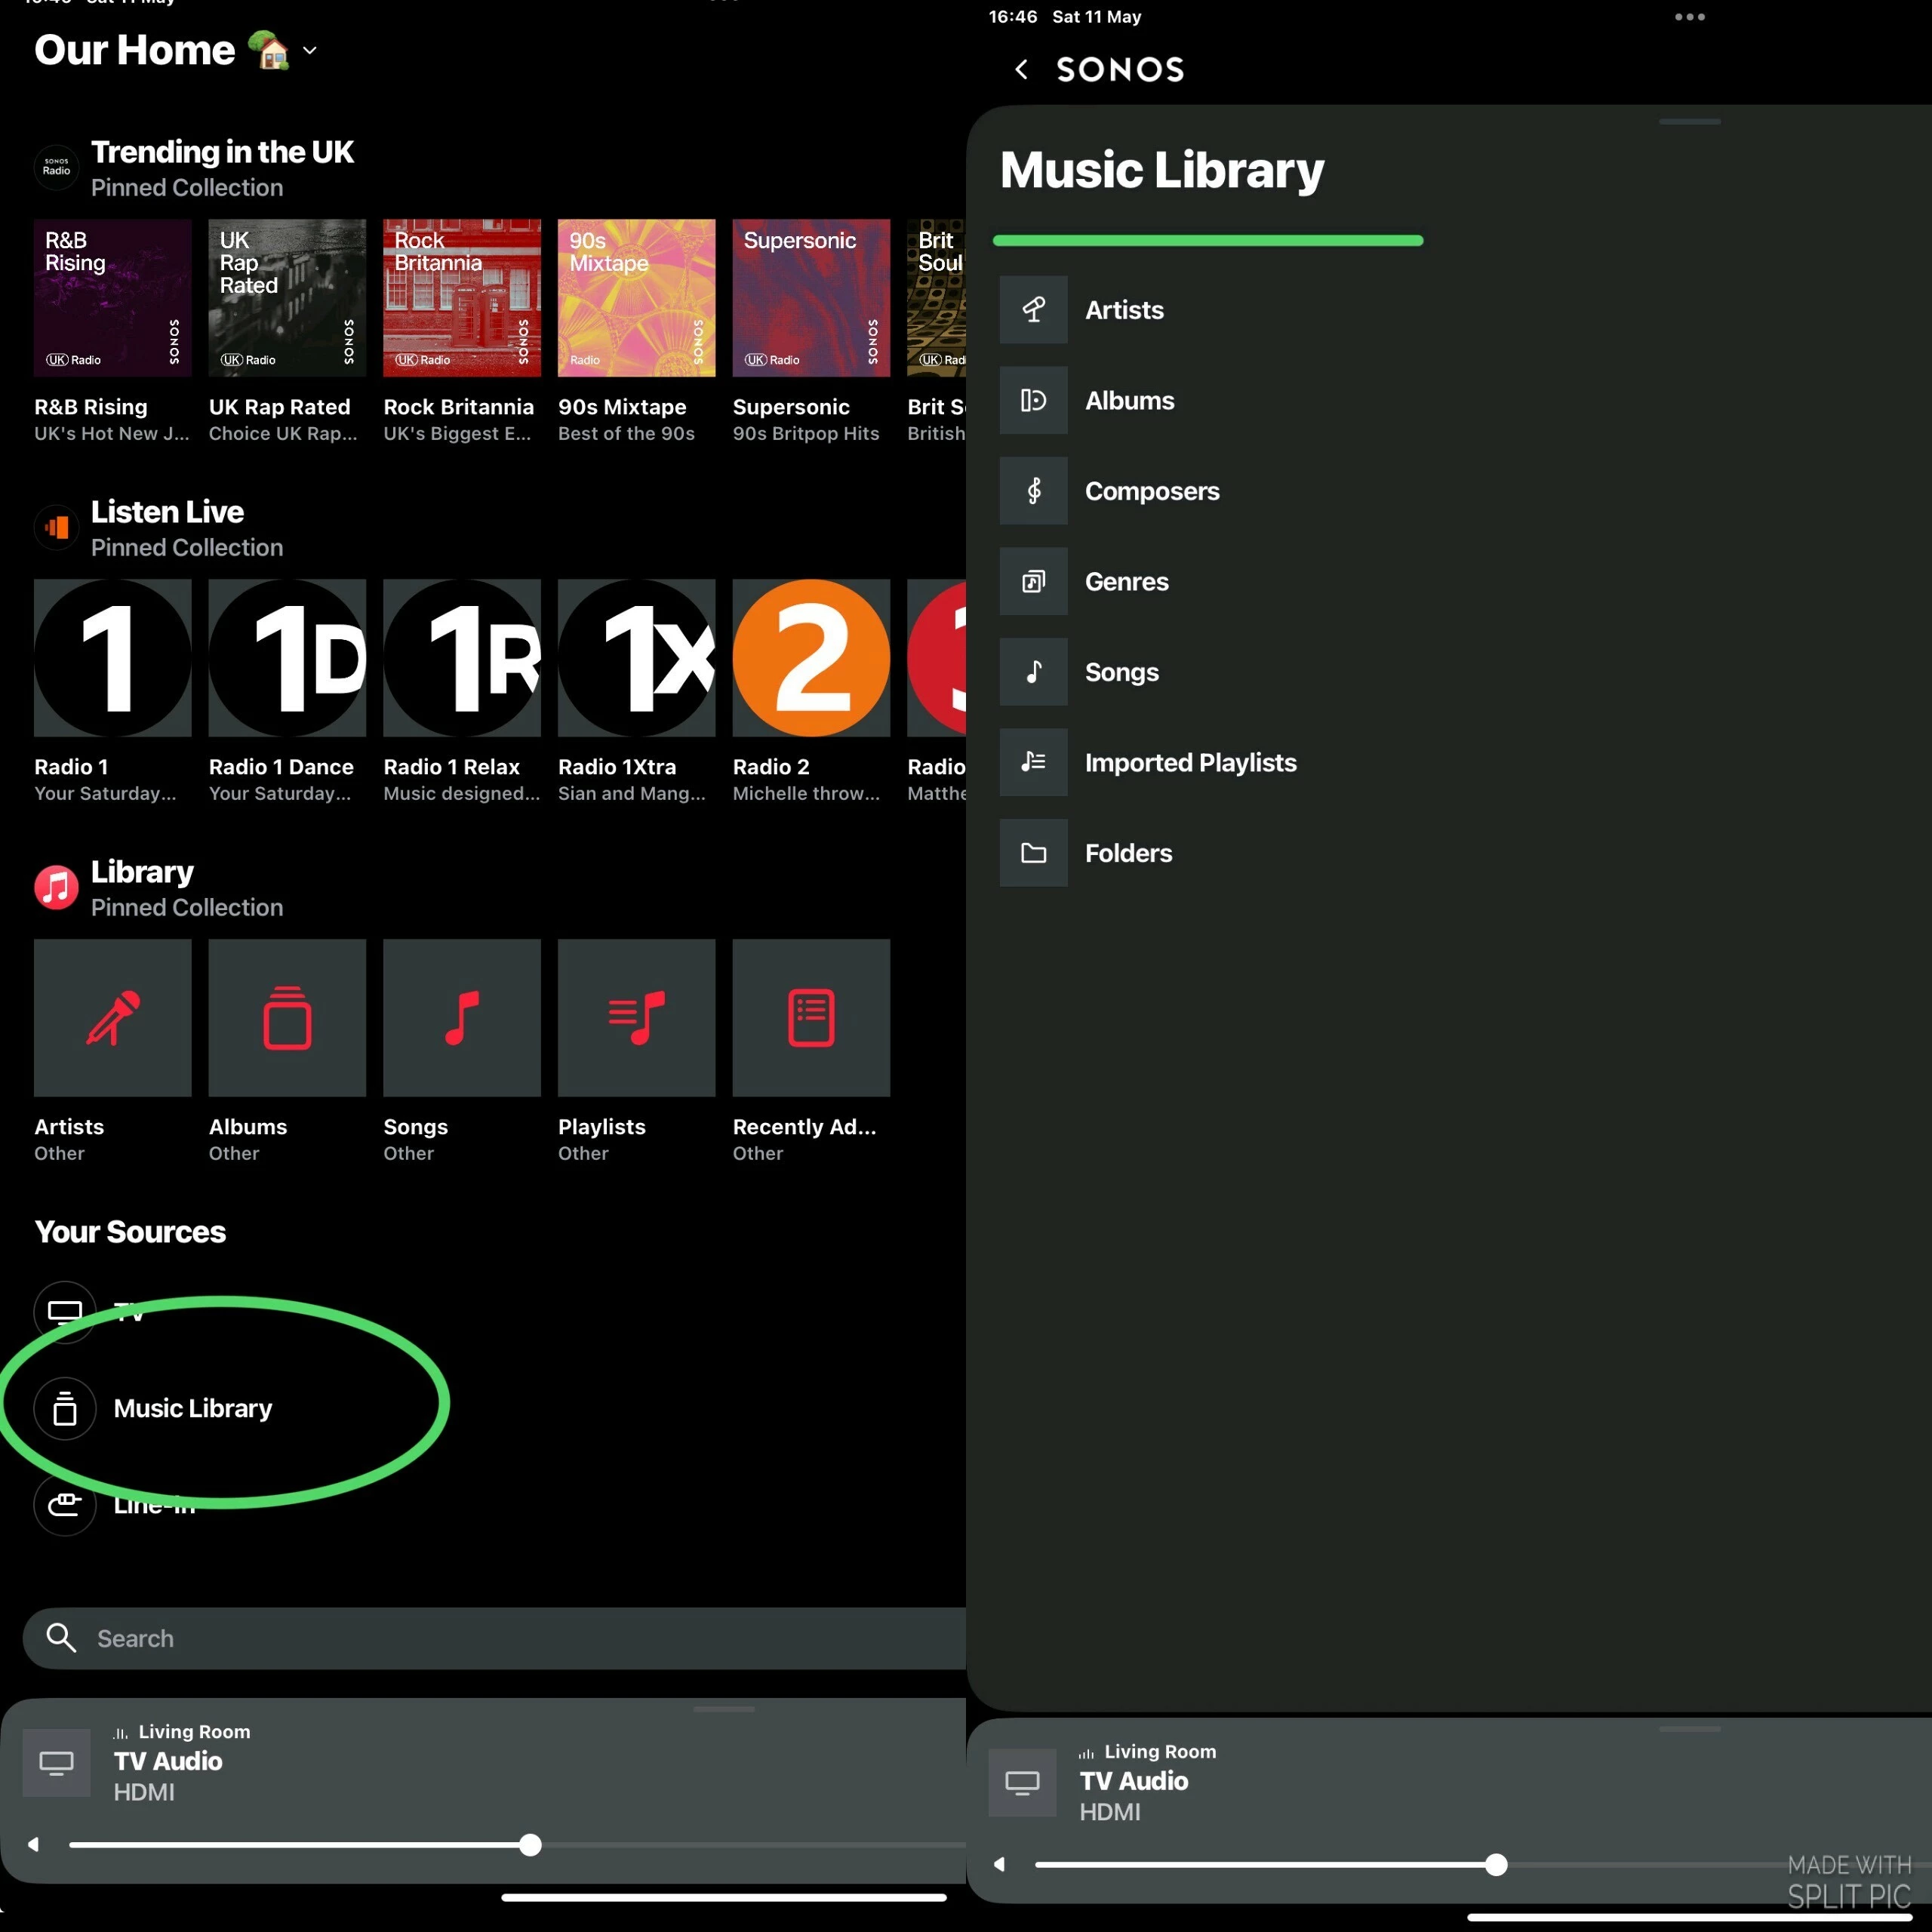Open the Our Home system dropdown chevron
Viewport: 1932px width, 1932px height.
click(310, 50)
